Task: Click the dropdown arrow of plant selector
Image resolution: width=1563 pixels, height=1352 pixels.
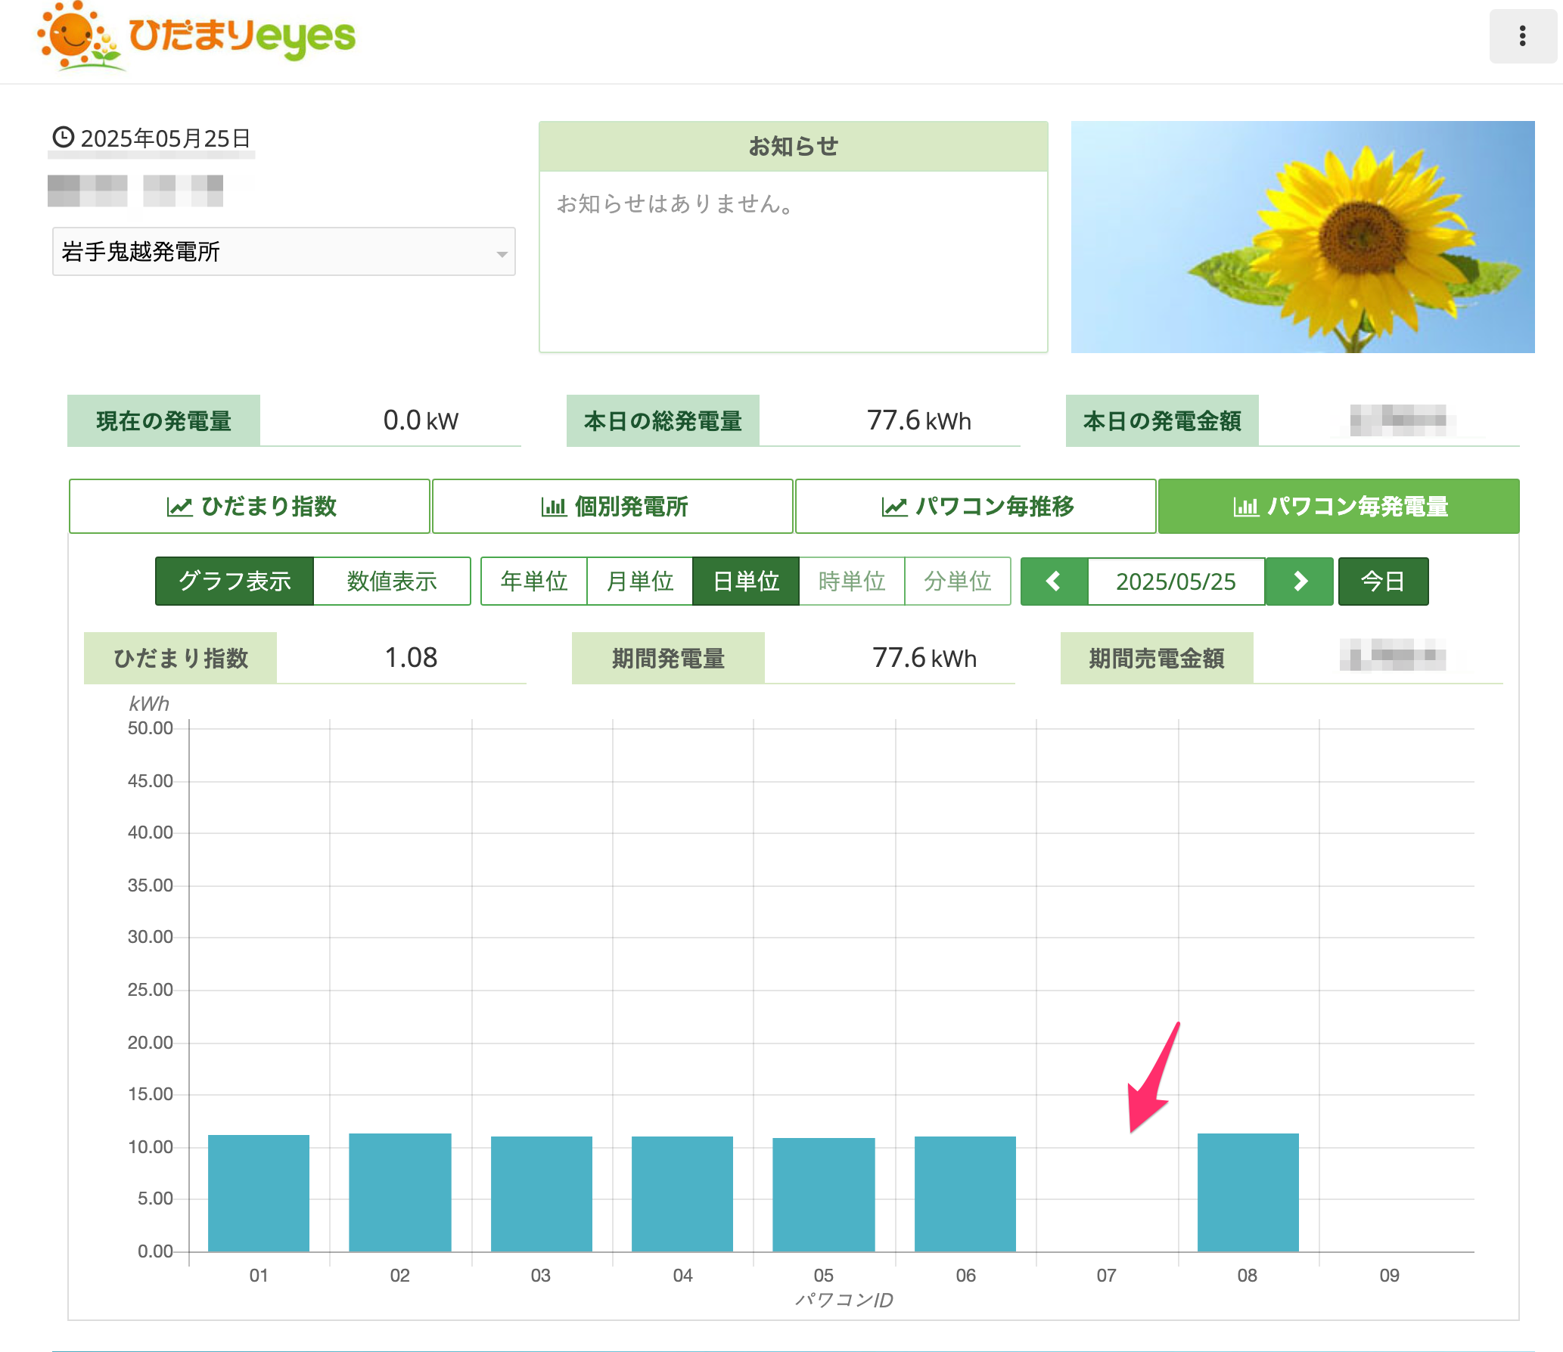Action: point(502,253)
